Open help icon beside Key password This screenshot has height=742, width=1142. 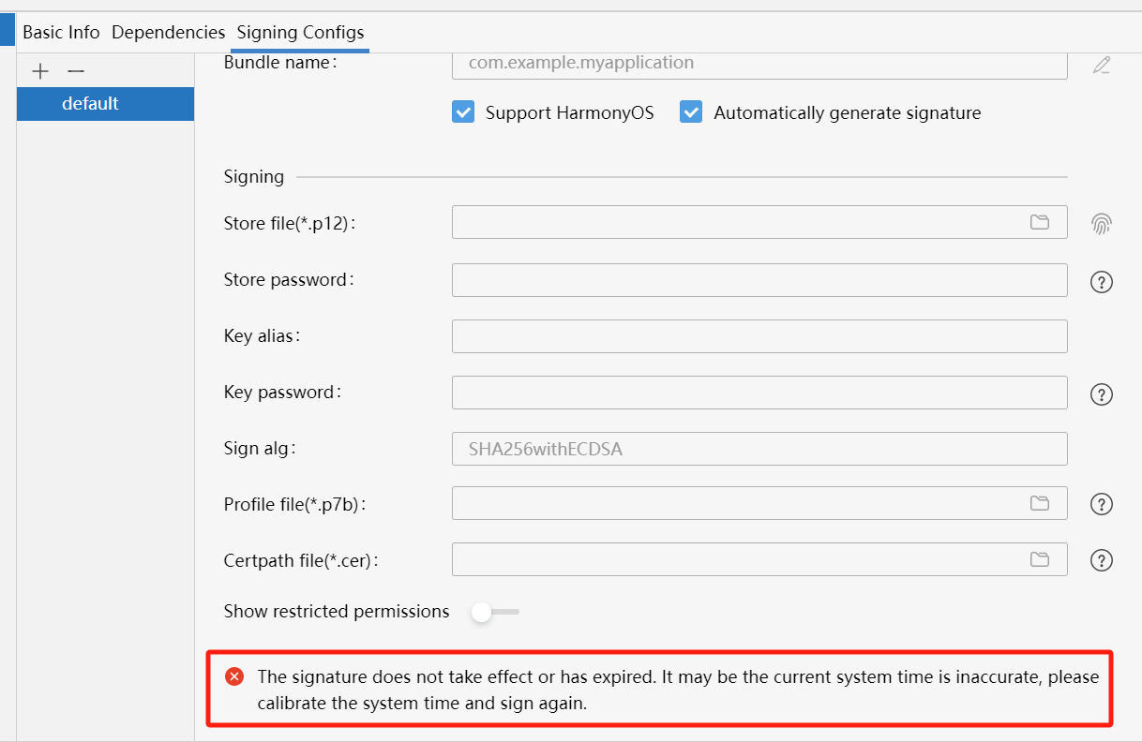(1102, 394)
